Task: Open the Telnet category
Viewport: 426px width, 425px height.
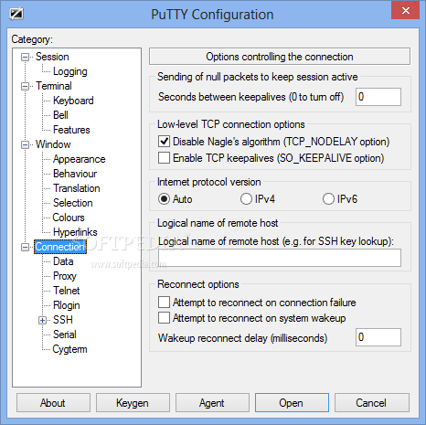Action: [67, 291]
